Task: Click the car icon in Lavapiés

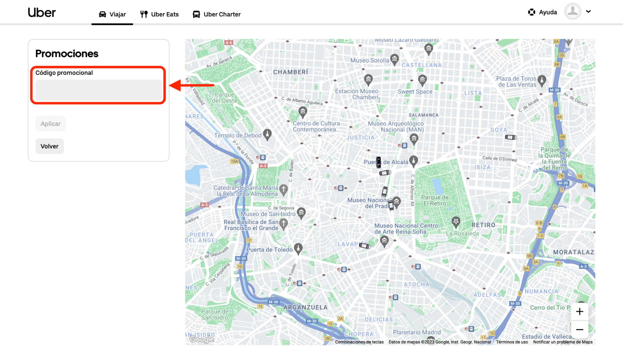Action: click(365, 246)
